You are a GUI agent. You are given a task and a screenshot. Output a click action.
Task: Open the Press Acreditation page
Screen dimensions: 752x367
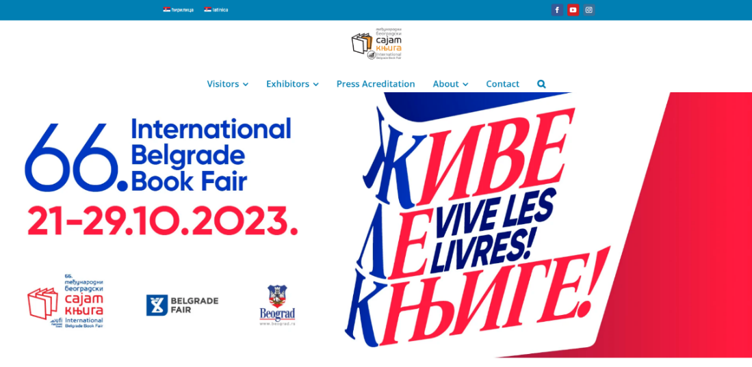click(x=376, y=84)
